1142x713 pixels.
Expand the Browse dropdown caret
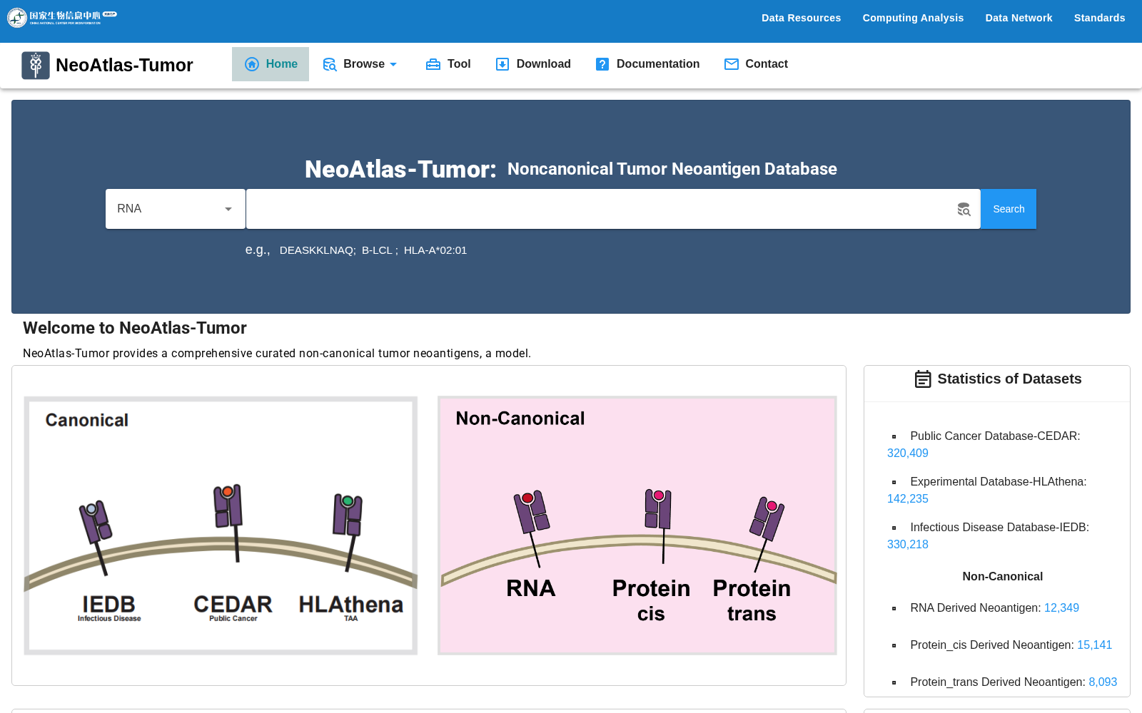tap(393, 64)
